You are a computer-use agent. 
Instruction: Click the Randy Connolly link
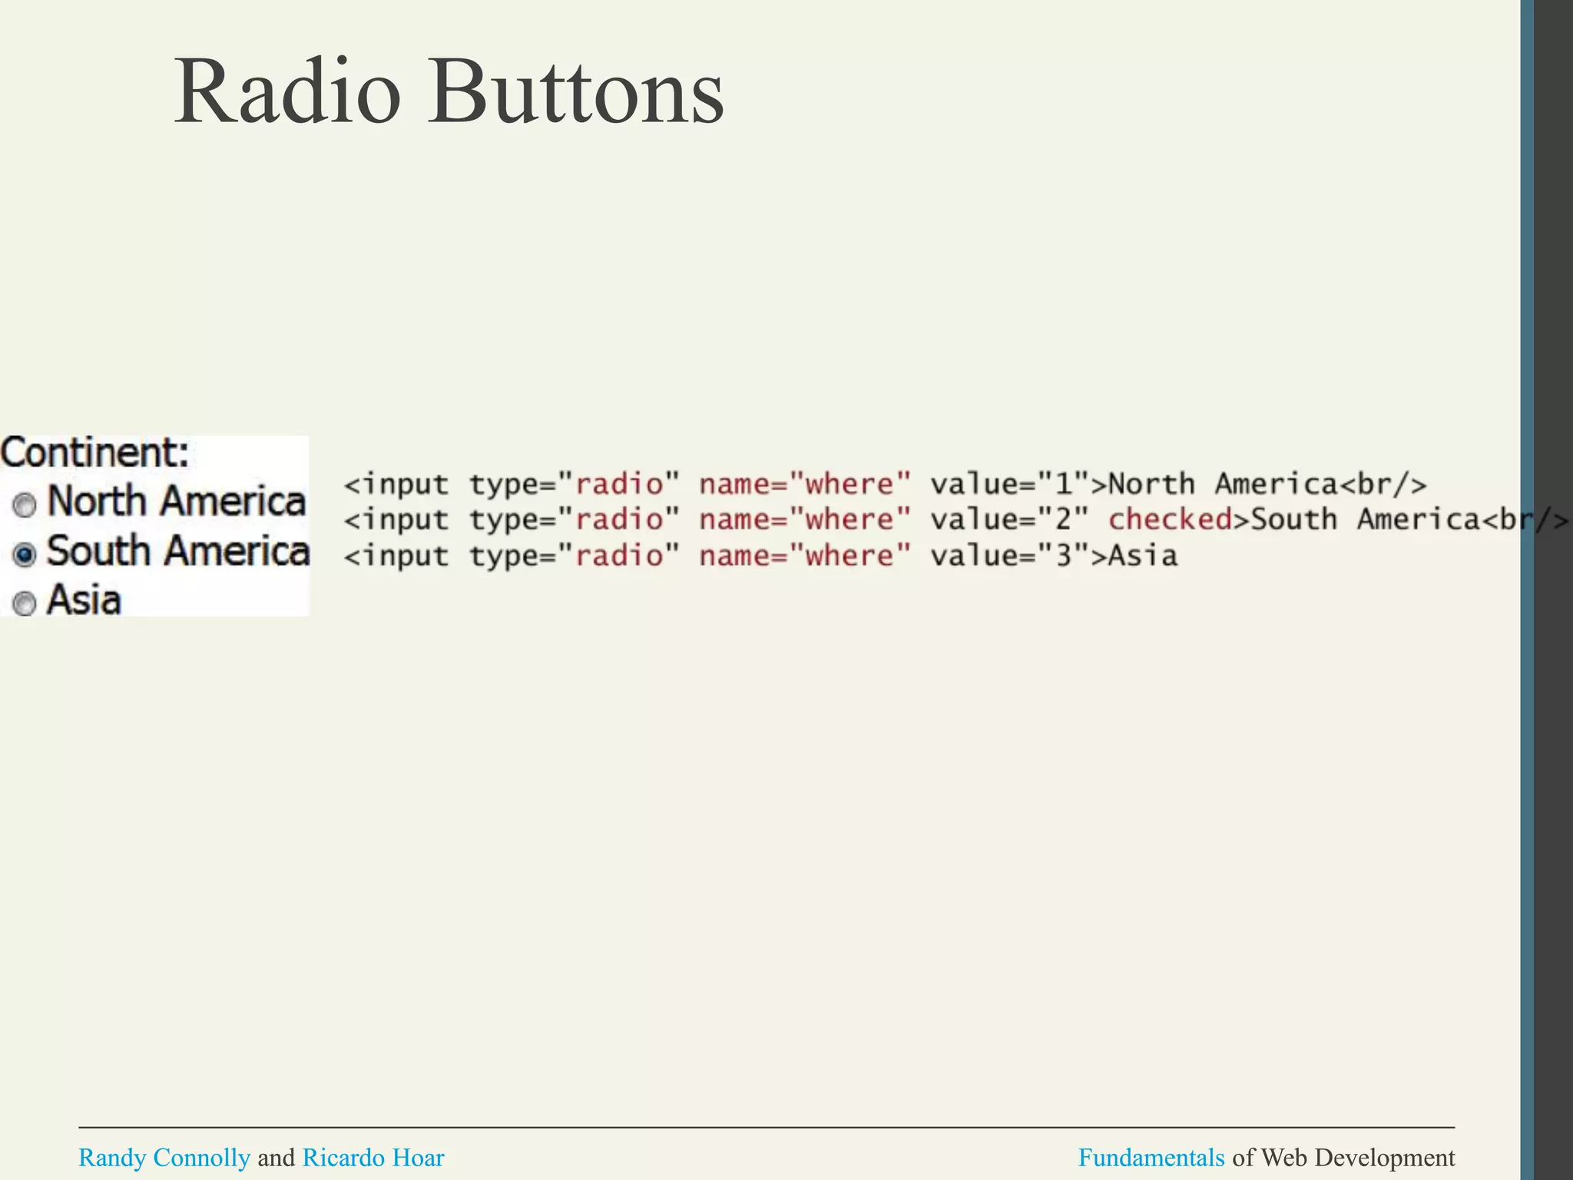click(x=164, y=1158)
